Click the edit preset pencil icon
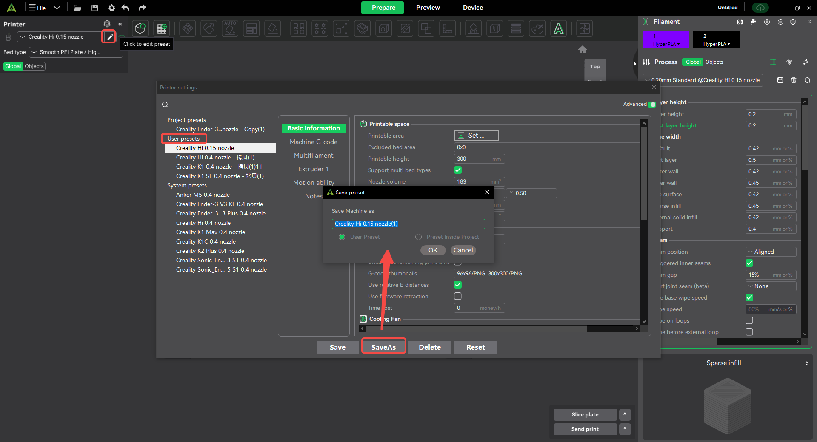This screenshot has height=442, width=817. (x=109, y=37)
